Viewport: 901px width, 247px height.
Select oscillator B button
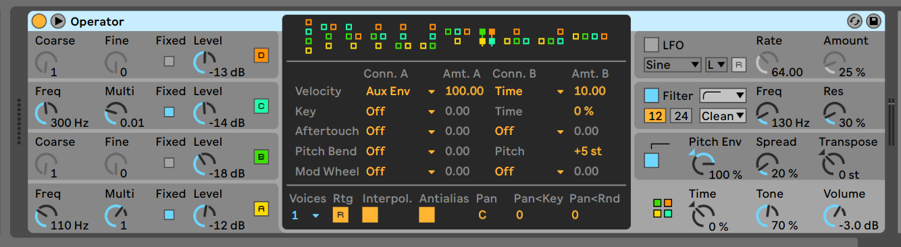point(261,157)
